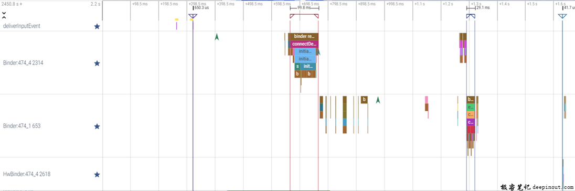Select the teal 'init...' slice
Screen dimensions: 575x191
point(308,66)
